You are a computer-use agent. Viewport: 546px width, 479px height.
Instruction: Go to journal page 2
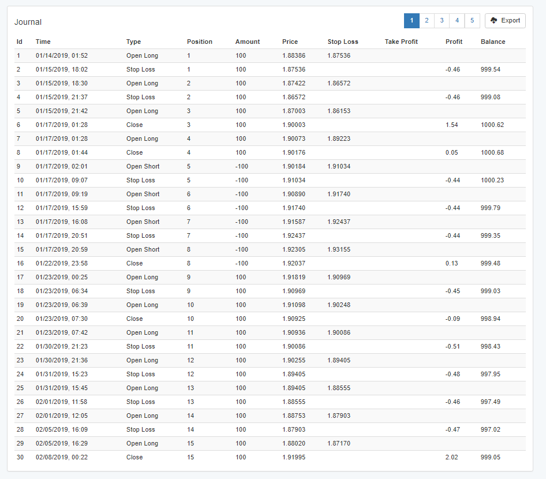coord(427,21)
